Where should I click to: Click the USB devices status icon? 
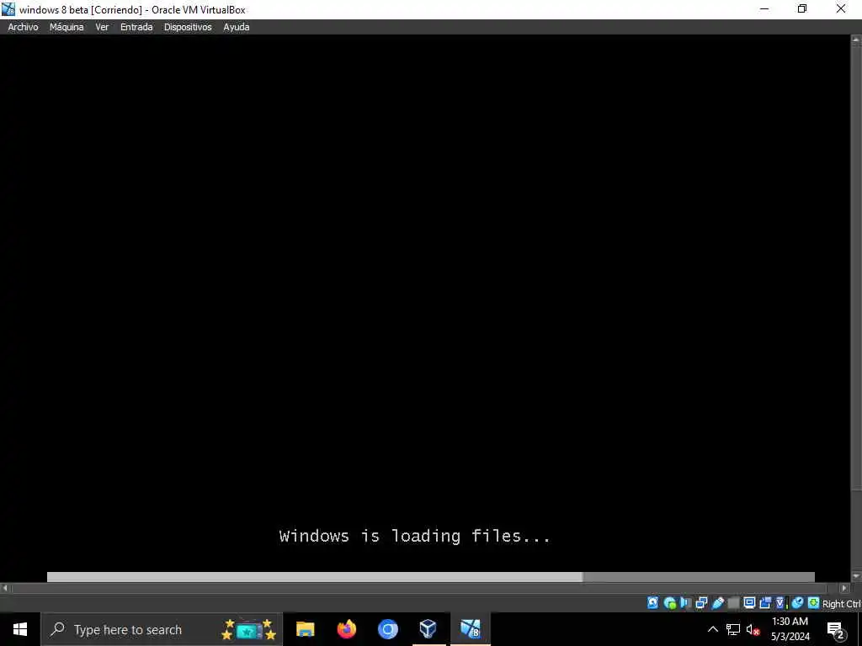pos(717,603)
